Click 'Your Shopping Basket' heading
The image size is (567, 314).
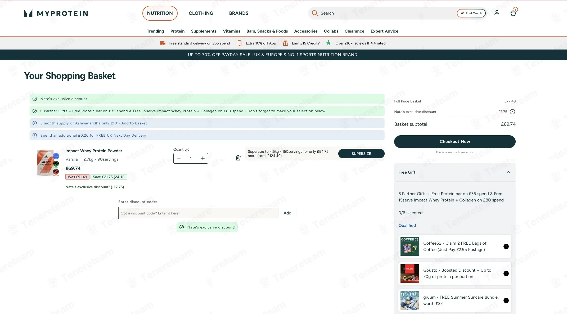tap(70, 76)
